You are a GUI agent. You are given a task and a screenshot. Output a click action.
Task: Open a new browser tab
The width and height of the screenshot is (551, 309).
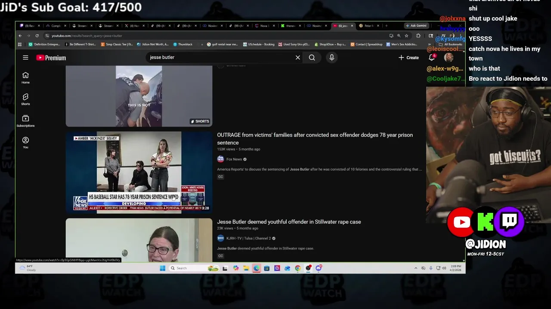[x=386, y=26]
